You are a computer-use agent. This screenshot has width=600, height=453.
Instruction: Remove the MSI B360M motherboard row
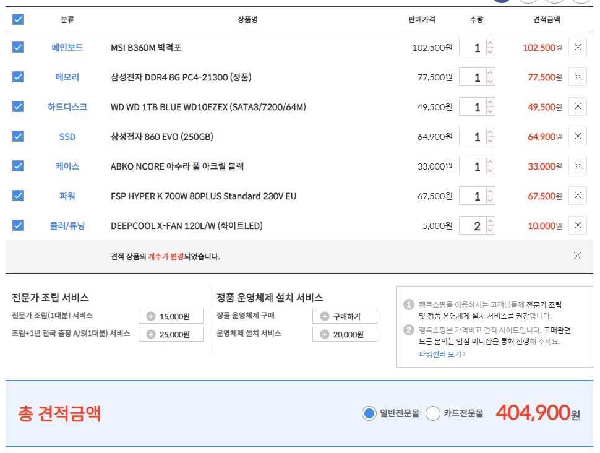click(577, 47)
